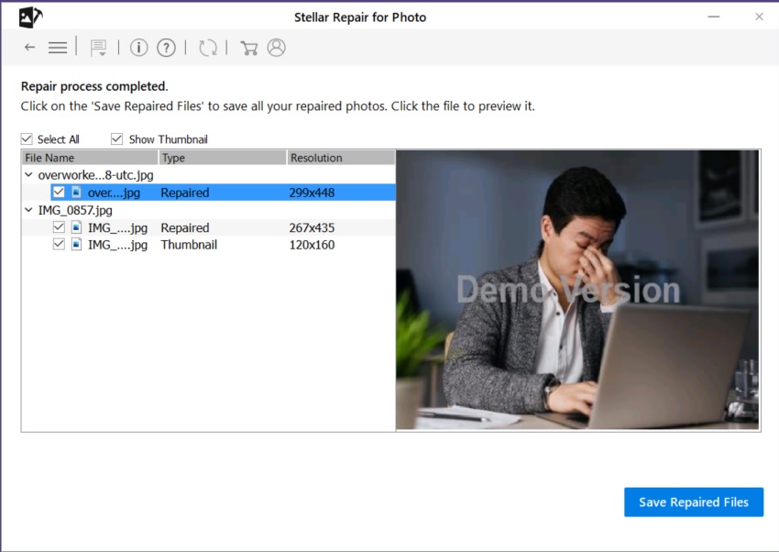Select the over....jpg file name
This screenshot has height=552, width=779.
(114, 193)
